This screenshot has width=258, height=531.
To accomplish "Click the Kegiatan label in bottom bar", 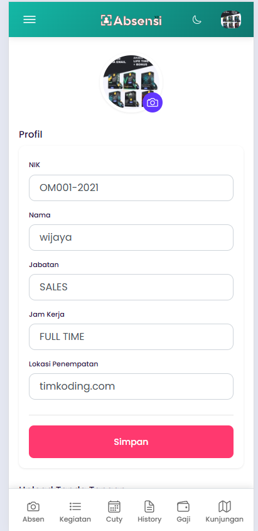I will (75, 519).
